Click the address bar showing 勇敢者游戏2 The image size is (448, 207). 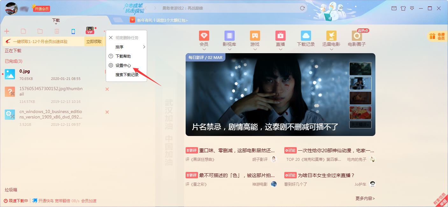(229, 8)
